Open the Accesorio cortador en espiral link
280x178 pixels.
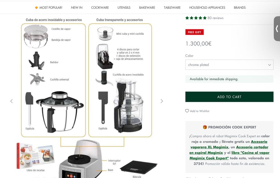point(229,150)
